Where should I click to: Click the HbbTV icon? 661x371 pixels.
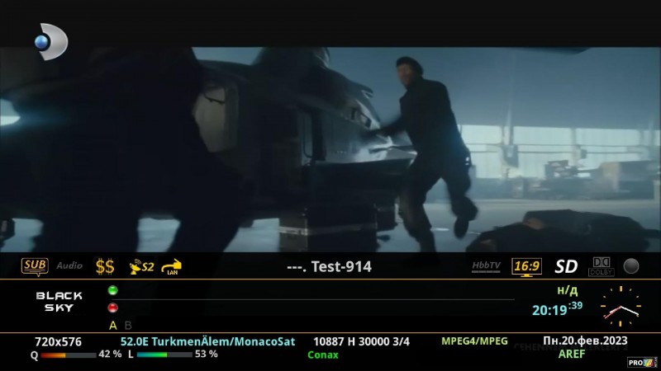pos(486,266)
